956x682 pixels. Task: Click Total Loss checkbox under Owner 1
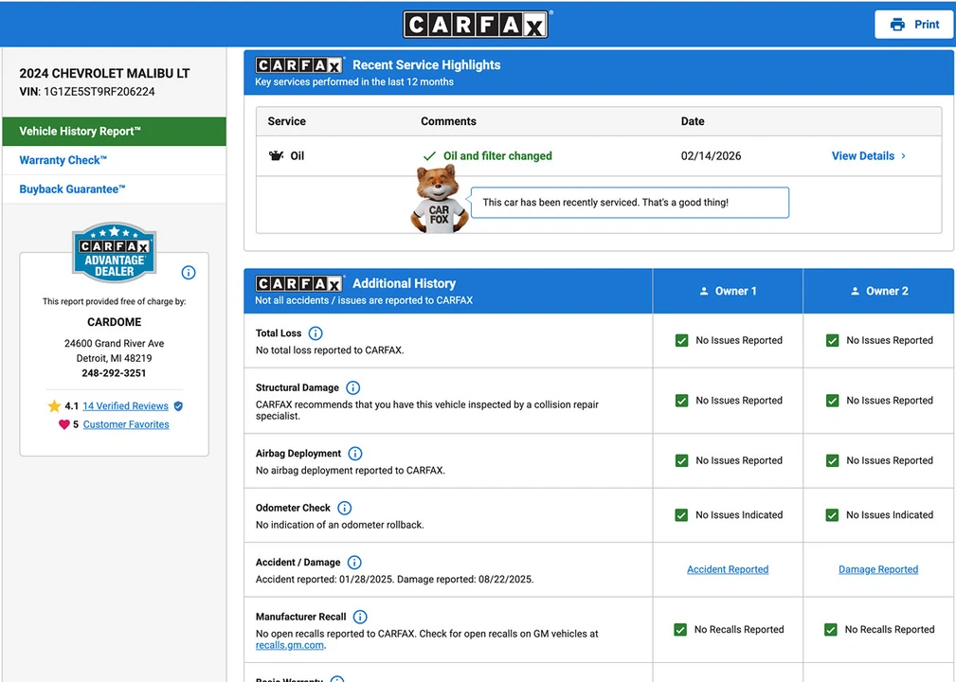(x=681, y=340)
